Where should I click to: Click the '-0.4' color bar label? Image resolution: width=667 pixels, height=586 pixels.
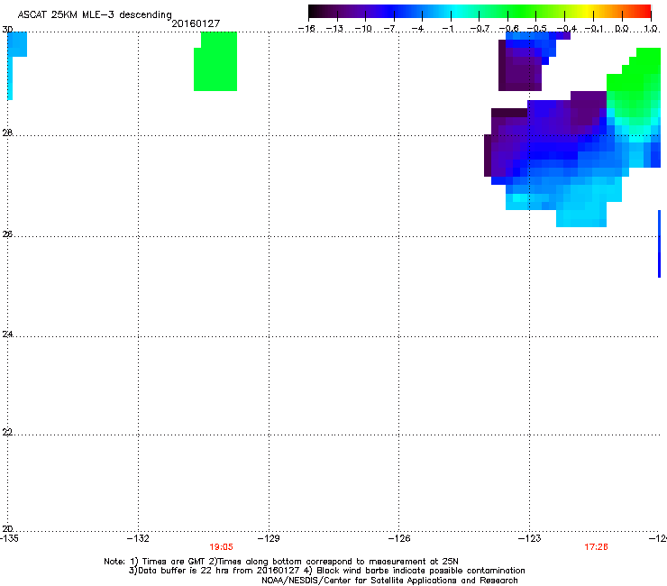pos(567,29)
